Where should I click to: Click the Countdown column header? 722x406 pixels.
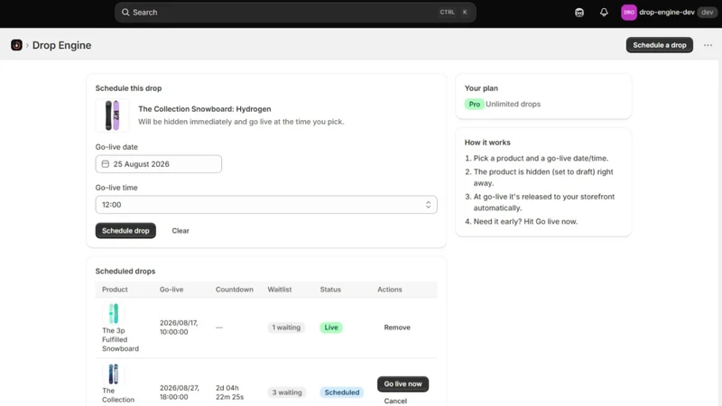(x=235, y=290)
